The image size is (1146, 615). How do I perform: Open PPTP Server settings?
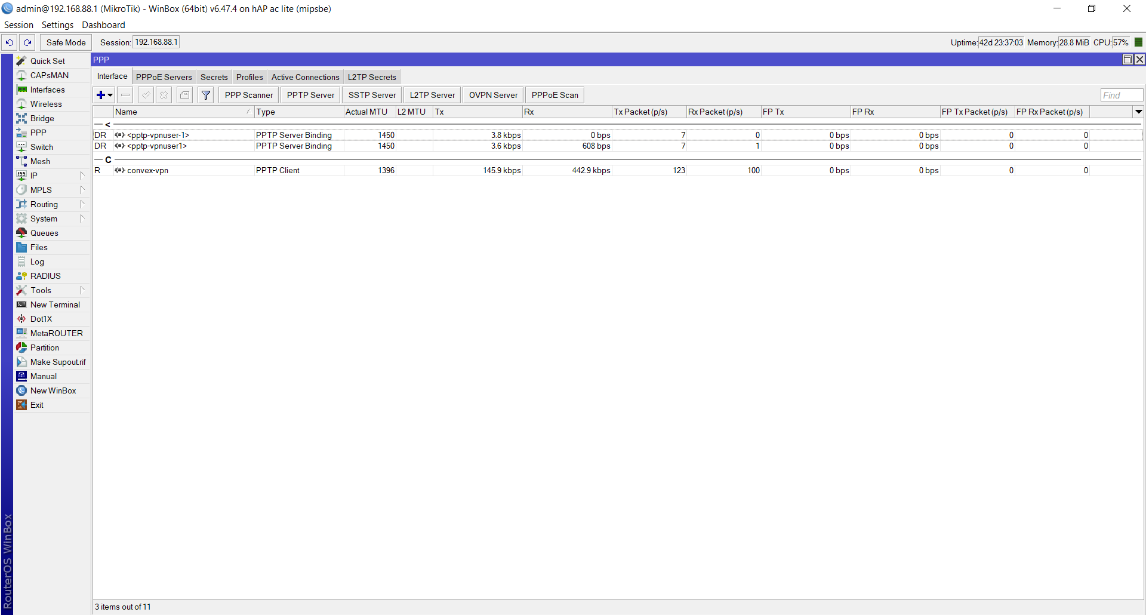[x=310, y=95]
